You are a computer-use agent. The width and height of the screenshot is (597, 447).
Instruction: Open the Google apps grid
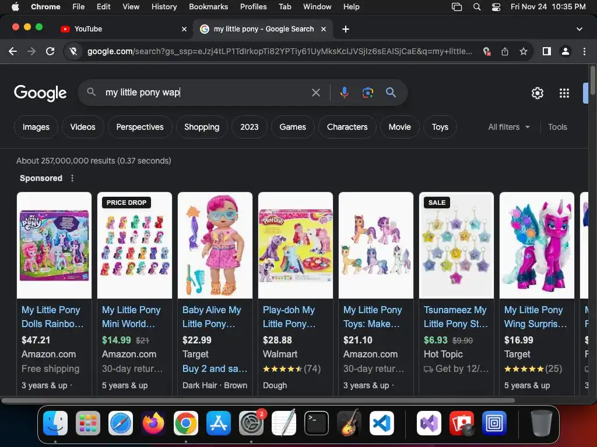click(x=564, y=93)
